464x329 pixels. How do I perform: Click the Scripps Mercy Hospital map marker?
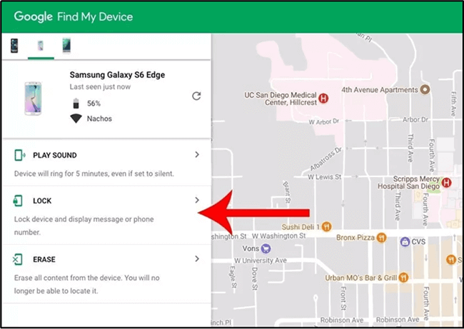(446, 182)
